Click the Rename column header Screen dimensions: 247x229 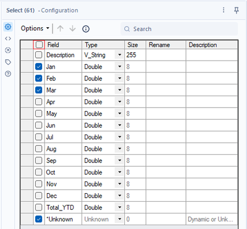click(166, 44)
